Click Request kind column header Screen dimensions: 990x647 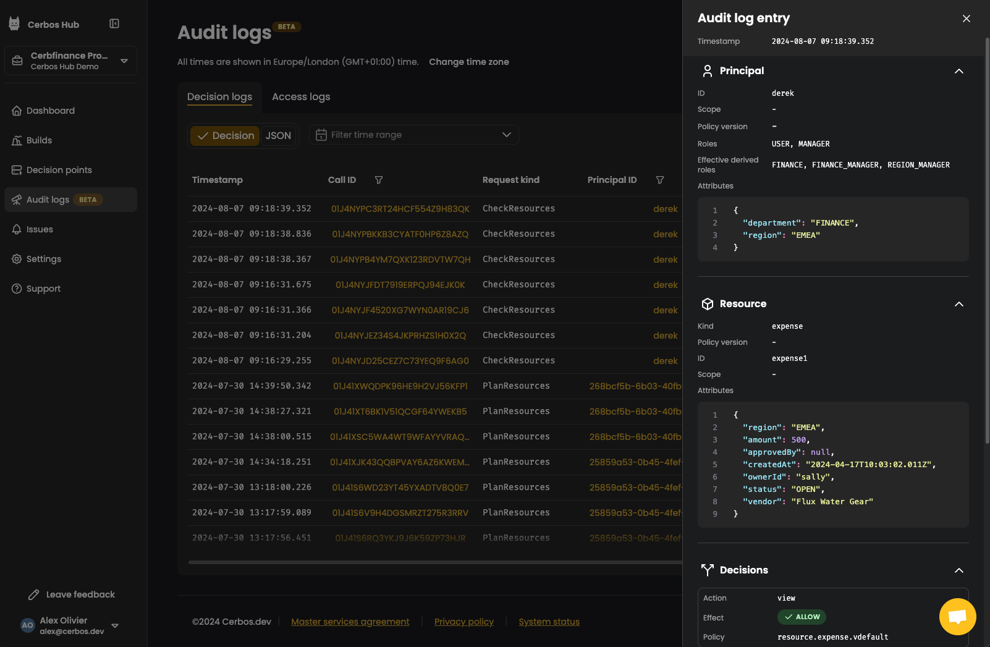[x=510, y=180]
